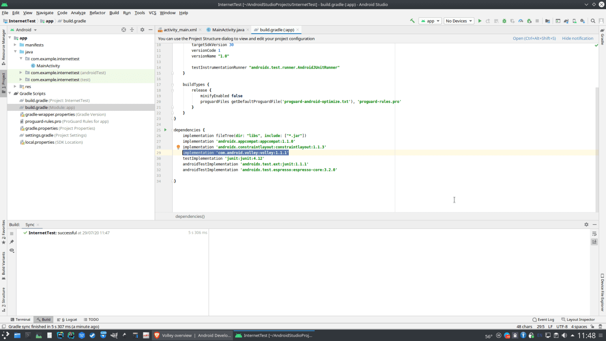Click the green Run app button
Image resolution: width=606 pixels, height=341 pixels.
[x=480, y=21]
